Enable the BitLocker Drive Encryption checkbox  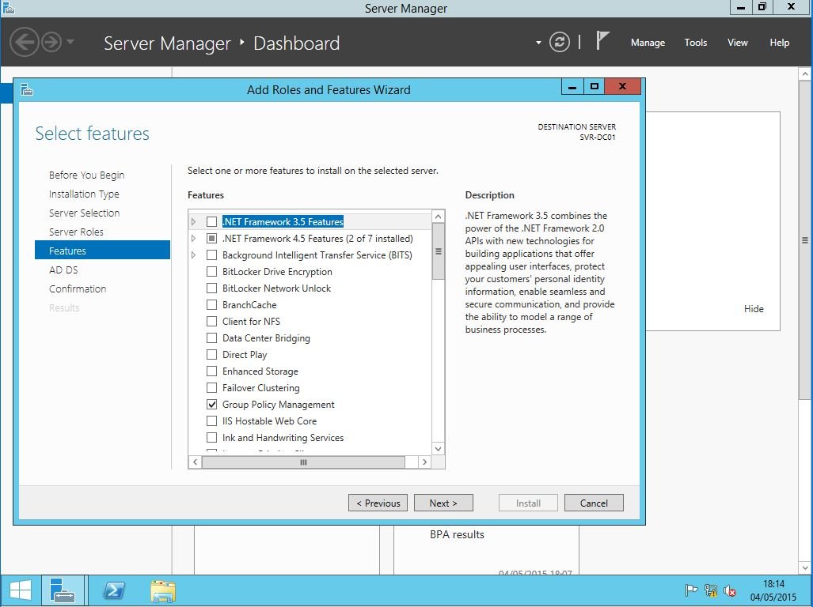click(x=211, y=272)
